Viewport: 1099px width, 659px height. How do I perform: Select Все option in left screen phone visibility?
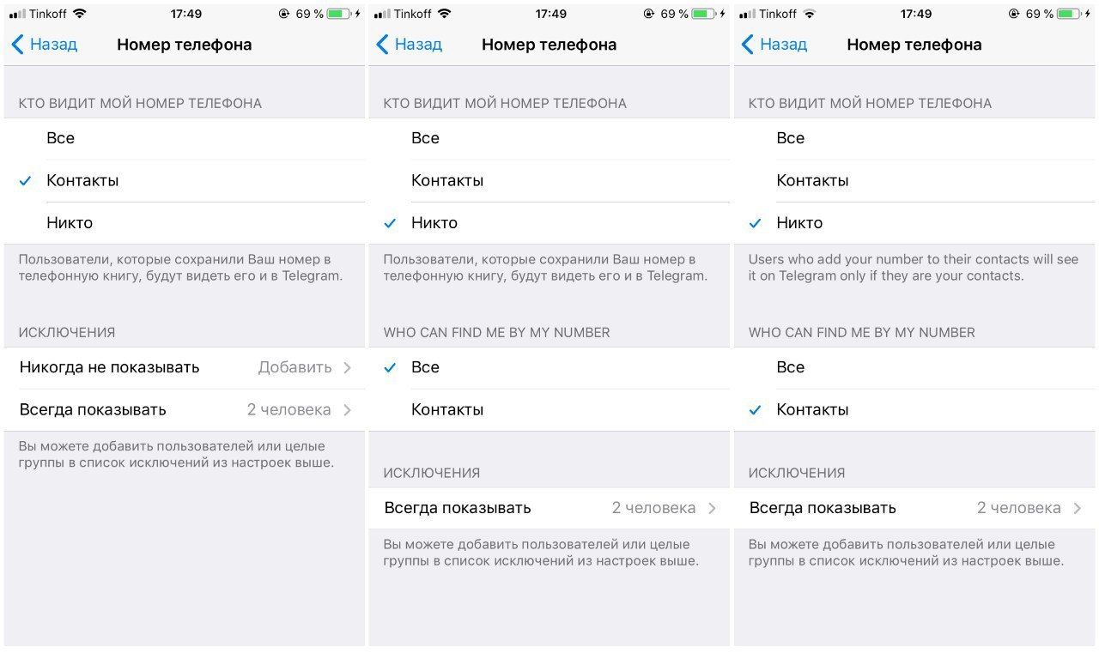click(185, 138)
